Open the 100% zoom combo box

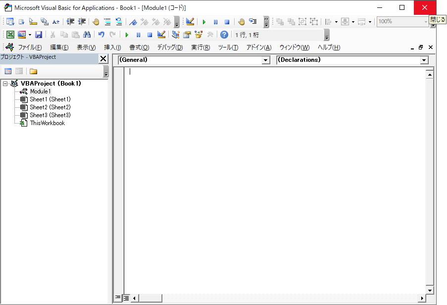(402, 21)
